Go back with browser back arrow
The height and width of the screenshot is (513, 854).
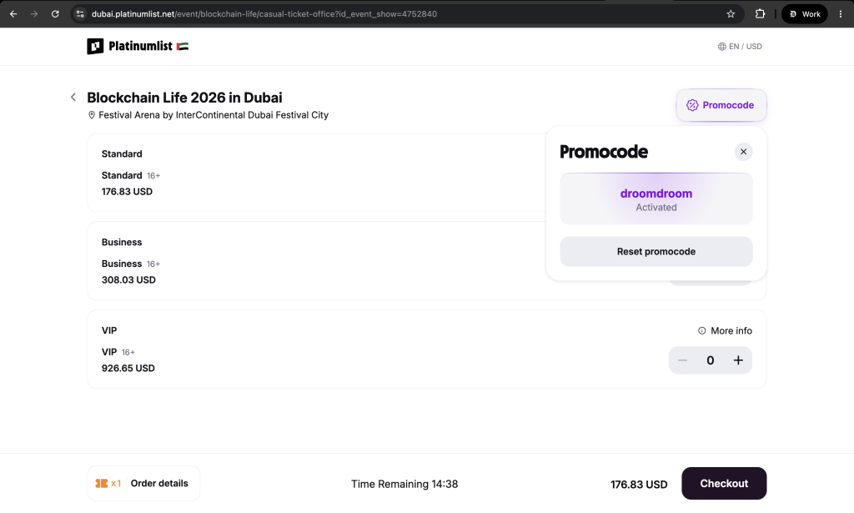[x=13, y=14]
